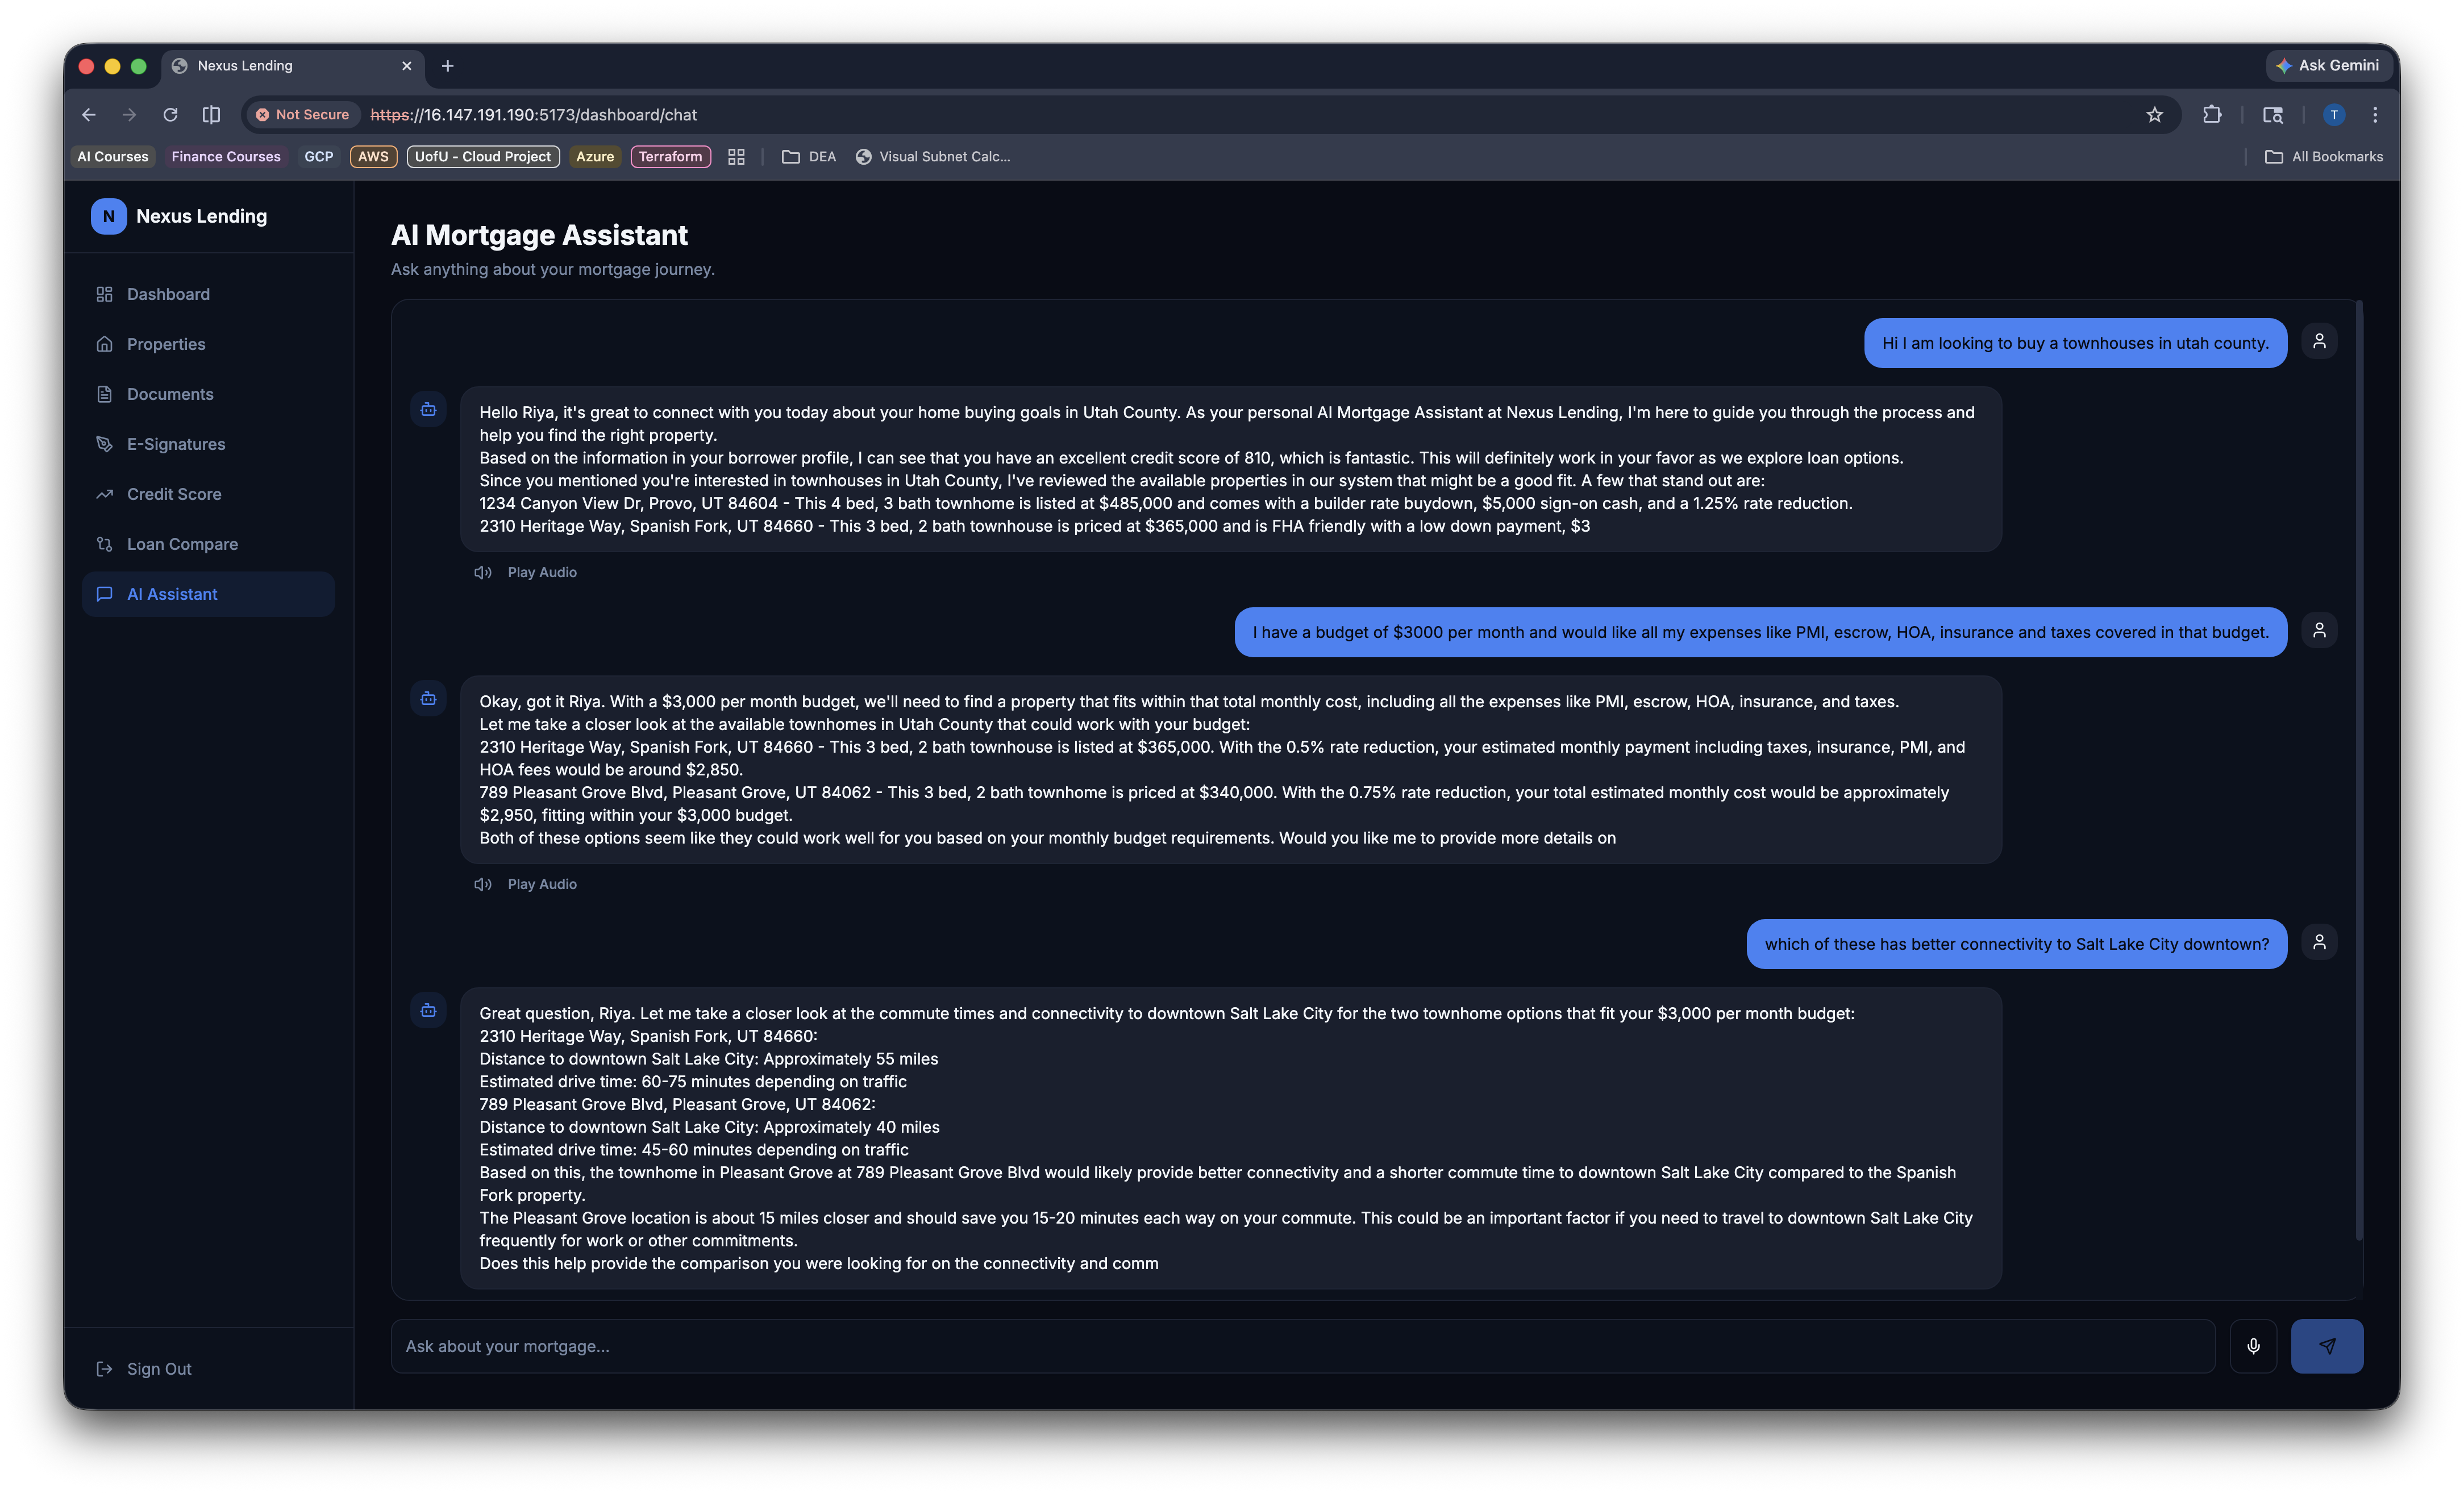Open the Credit Score sidebar page
Viewport: 2464px width, 1494px height.
[x=174, y=494]
